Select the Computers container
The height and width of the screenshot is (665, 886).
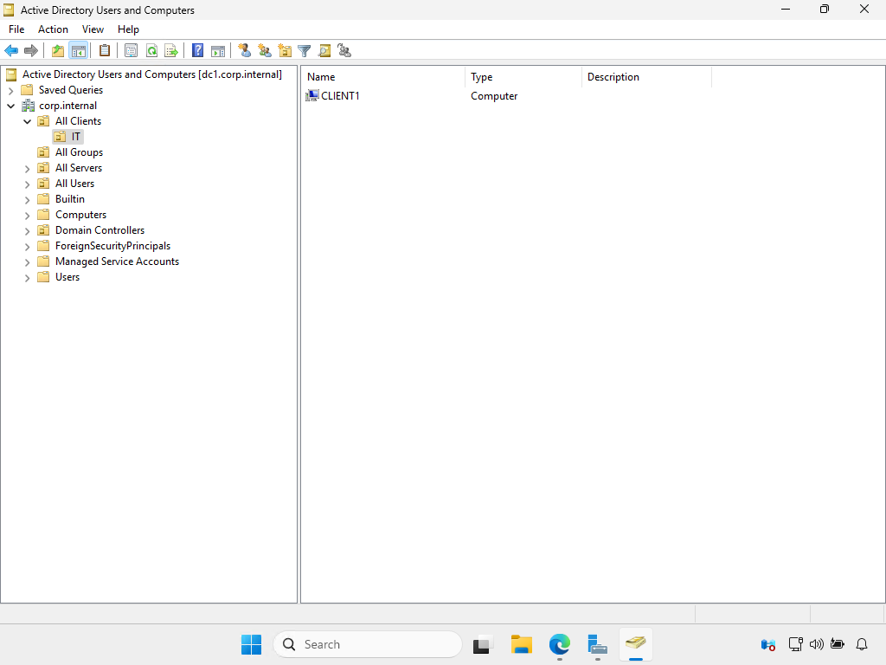pyautogui.click(x=80, y=215)
